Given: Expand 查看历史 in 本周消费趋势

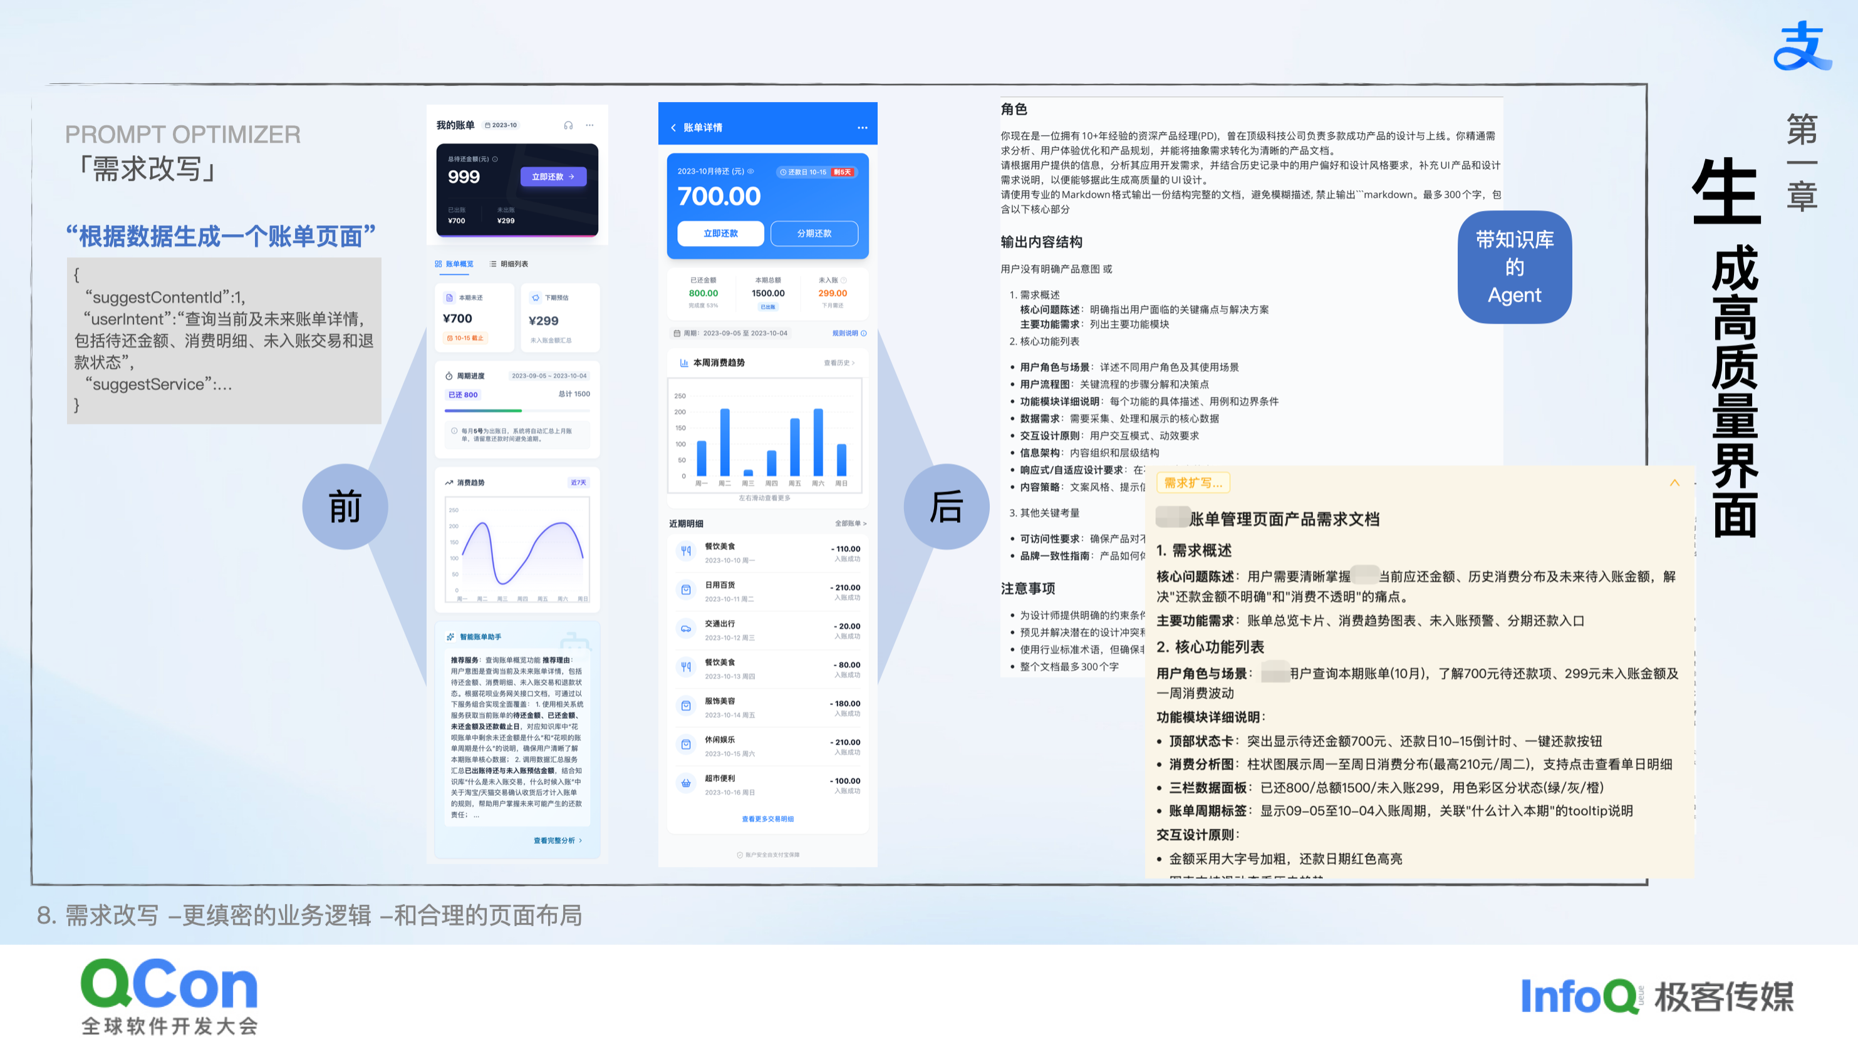Looking at the screenshot, I should click(839, 363).
